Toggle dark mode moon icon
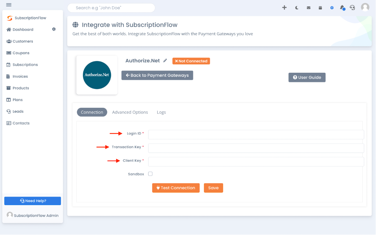376x235 pixels. [297, 8]
